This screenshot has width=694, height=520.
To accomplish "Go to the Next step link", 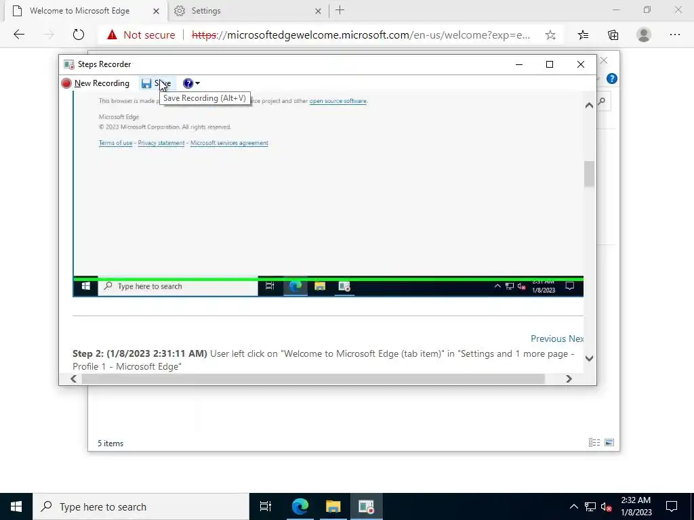I will pos(576,339).
